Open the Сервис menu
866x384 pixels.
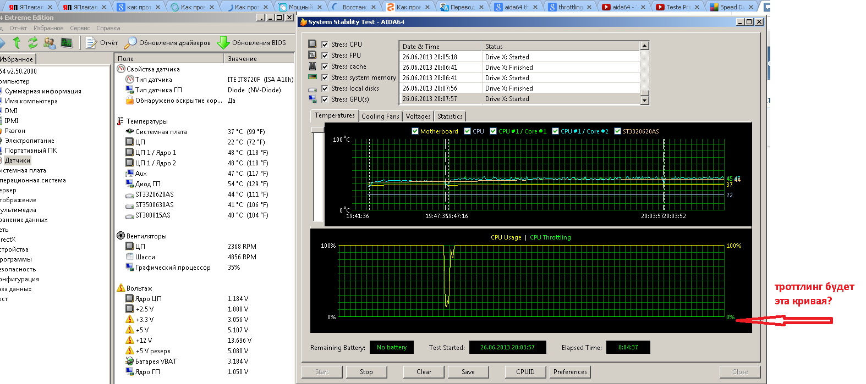(80, 28)
